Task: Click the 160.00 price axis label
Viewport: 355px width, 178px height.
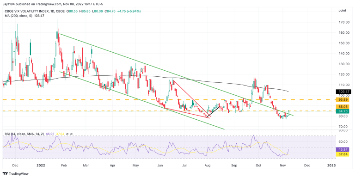Action: click(x=343, y=33)
